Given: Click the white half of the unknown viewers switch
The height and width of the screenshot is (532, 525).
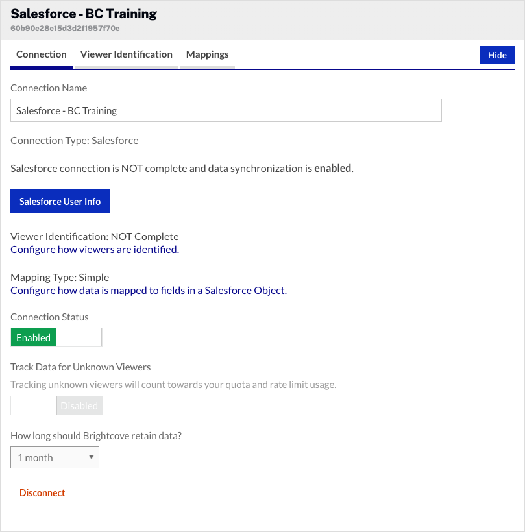Looking at the screenshot, I should pyautogui.click(x=34, y=406).
